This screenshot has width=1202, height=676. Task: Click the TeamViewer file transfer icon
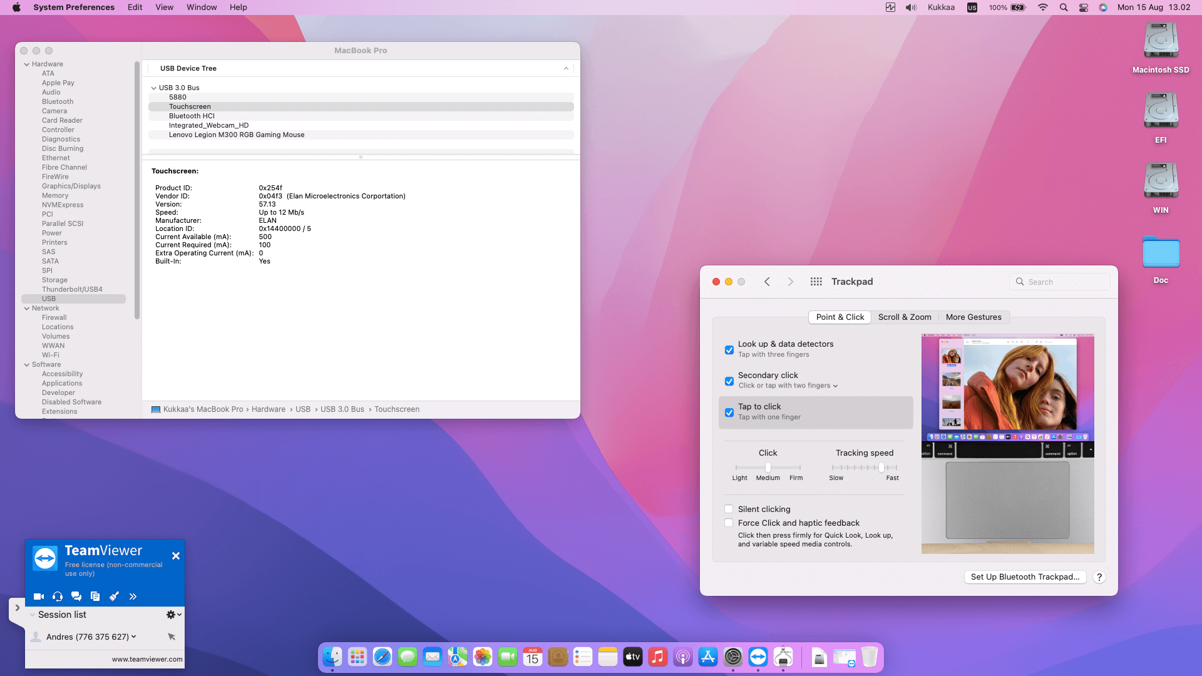[95, 597]
